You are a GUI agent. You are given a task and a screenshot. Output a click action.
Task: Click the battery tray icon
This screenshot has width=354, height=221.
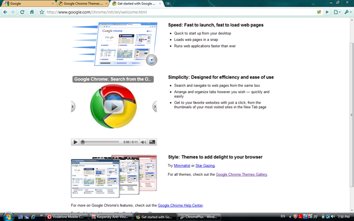point(323,217)
